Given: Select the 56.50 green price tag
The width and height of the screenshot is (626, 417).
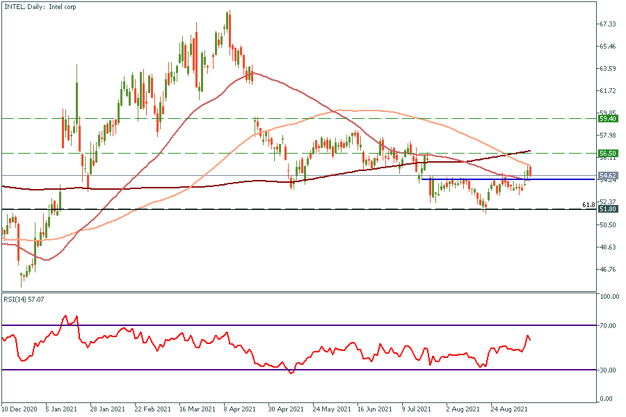Looking at the screenshot, I should coord(608,153).
